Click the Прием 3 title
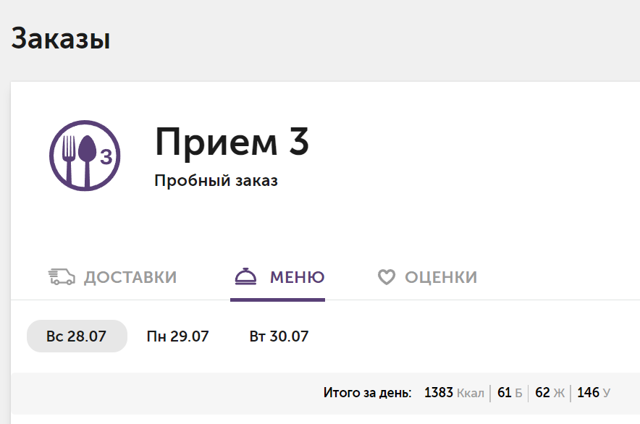This screenshot has height=424, width=640. click(x=232, y=142)
